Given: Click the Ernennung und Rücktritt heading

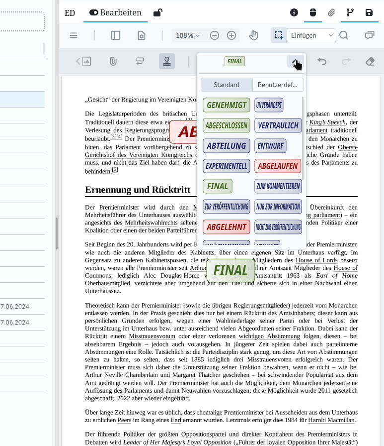Looking at the screenshot, I should (138, 190).
